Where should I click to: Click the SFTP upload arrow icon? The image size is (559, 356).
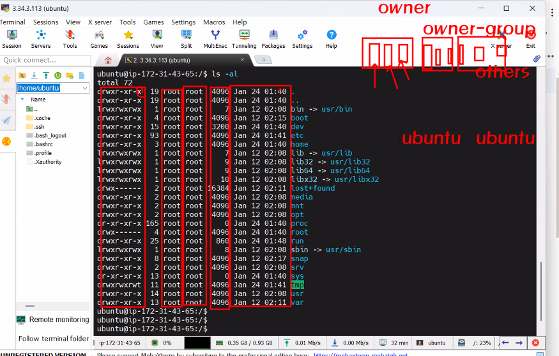(x=46, y=75)
